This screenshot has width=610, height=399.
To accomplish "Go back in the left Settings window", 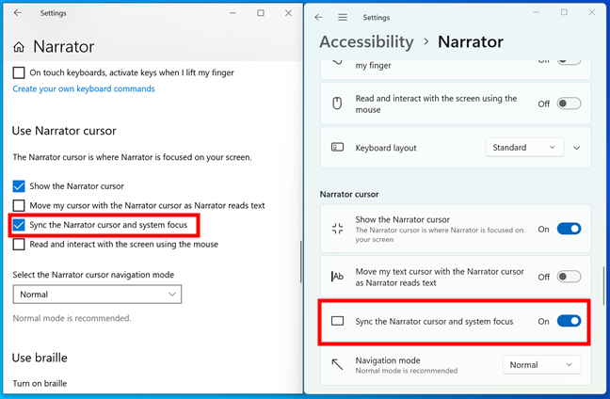I will [18, 13].
